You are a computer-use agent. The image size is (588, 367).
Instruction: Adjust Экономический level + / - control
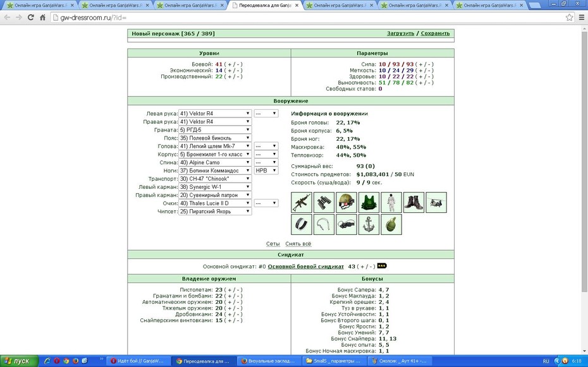pyautogui.click(x=233, y=70)
